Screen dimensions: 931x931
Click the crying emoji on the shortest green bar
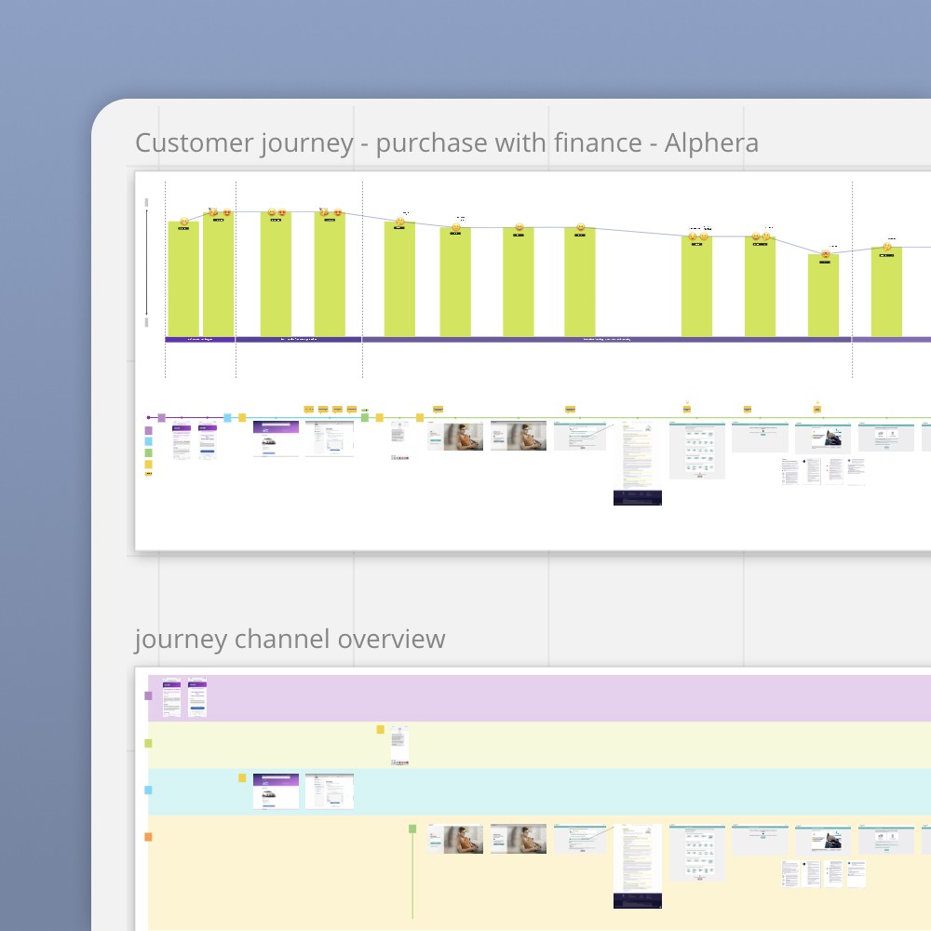click(825, 254)
